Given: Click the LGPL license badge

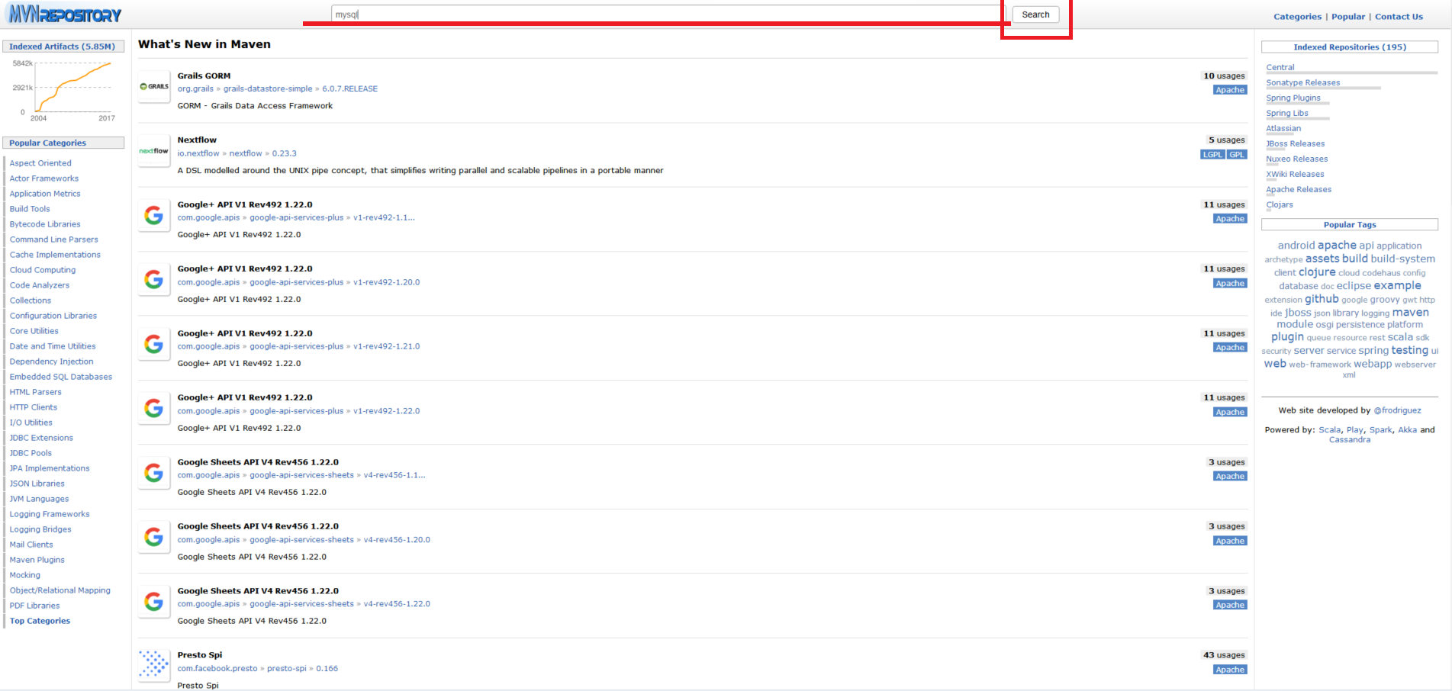Looking at the screenshot, I should click(1212, 155).
